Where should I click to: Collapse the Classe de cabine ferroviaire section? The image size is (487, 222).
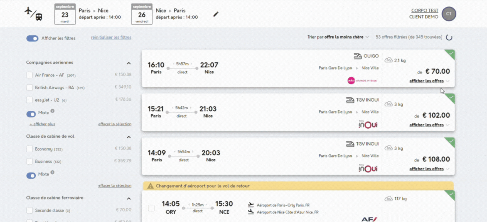click(x=129, y=198)
